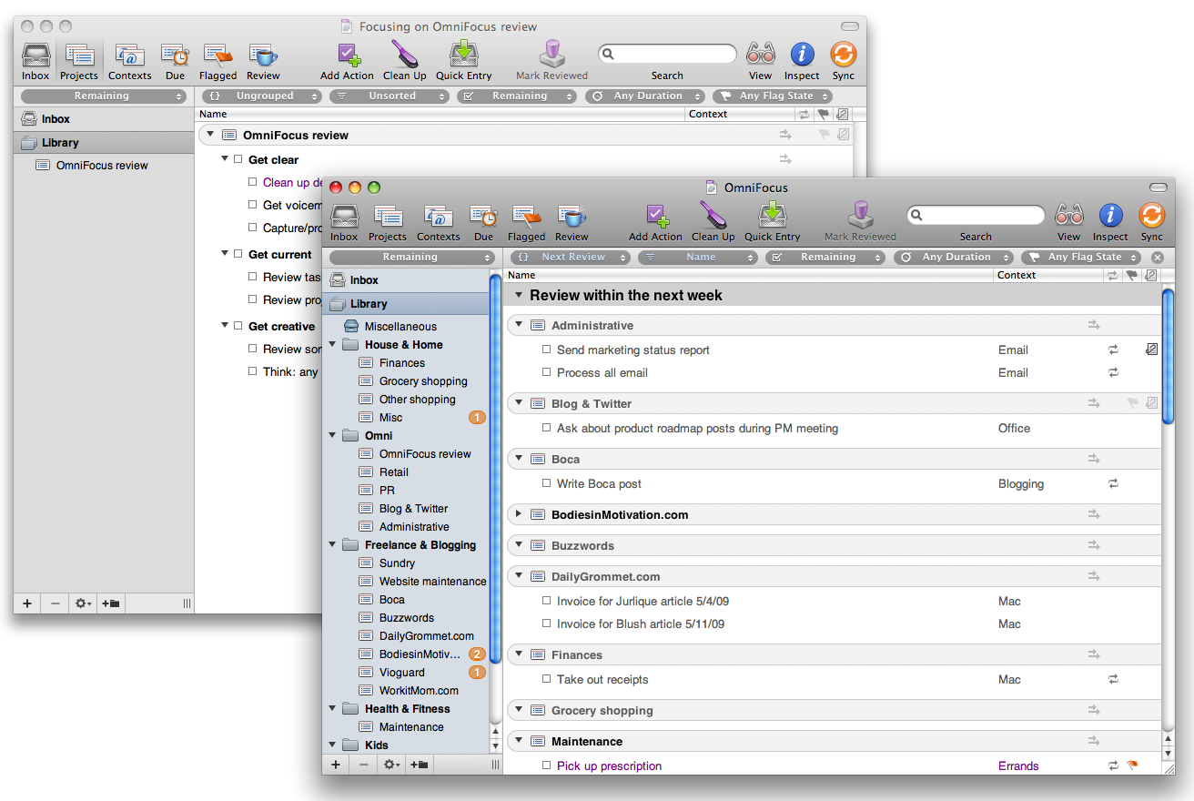Check off Get current in back window
Image resolution: width=1194 pixels, height=801 pixels.
[238, 254]
